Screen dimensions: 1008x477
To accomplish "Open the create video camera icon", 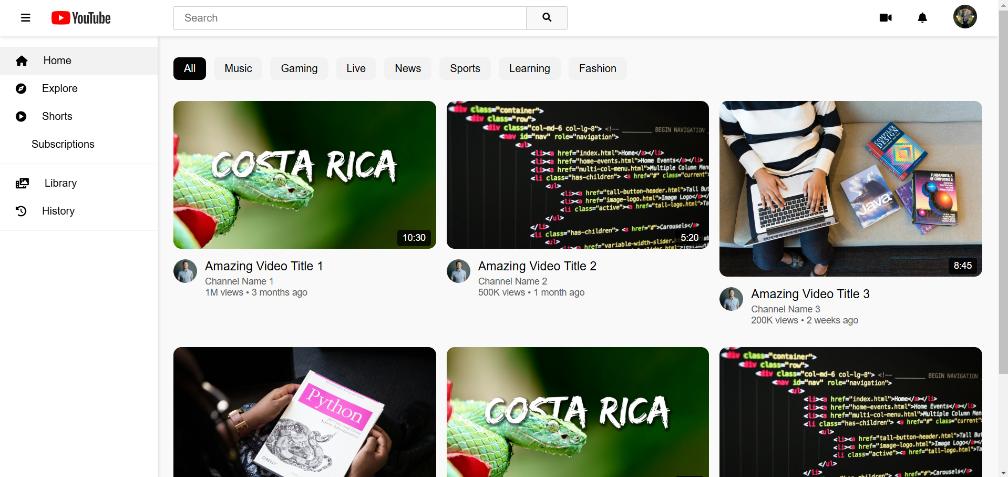I will (886, 18).
